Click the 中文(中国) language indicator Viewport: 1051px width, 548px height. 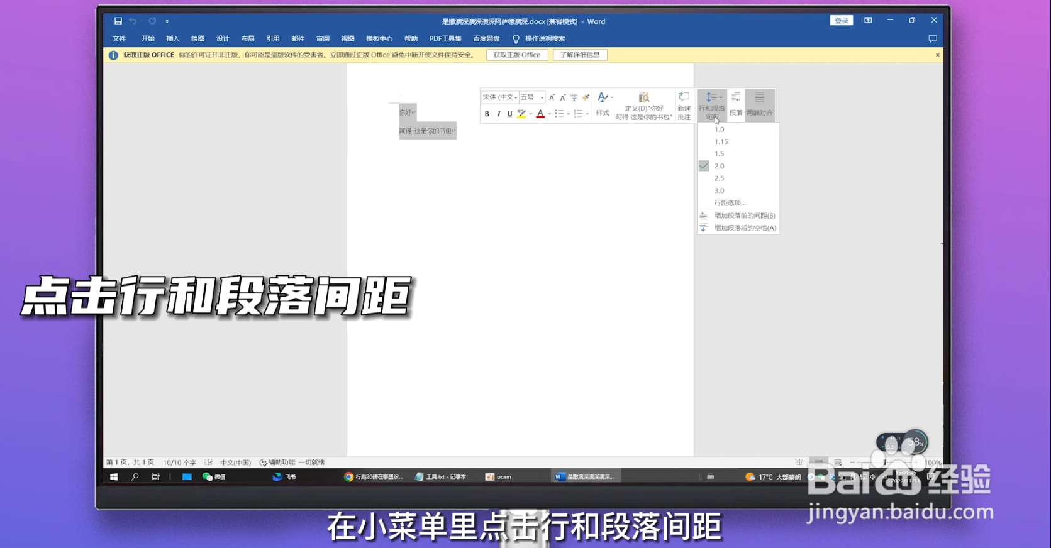pyautogui.click(x=235, y=463)
